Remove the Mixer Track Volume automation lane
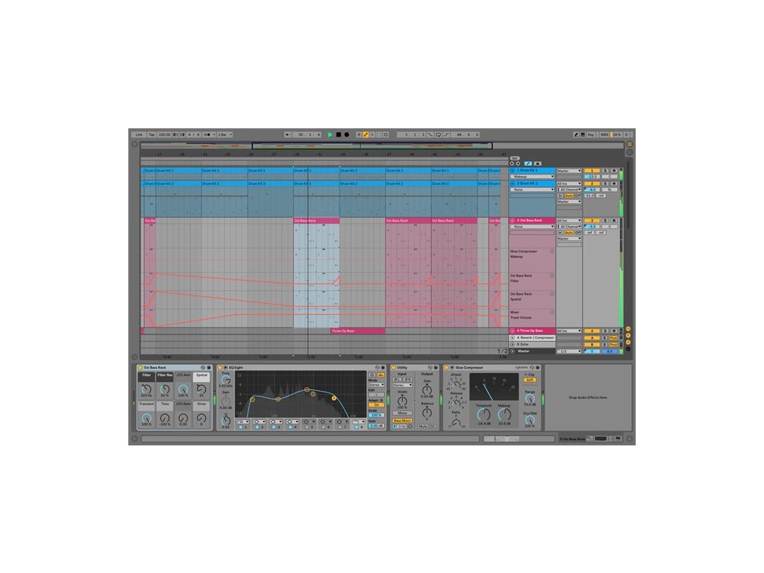This screenshot has width=764, height=573. [x=552, y=313]
